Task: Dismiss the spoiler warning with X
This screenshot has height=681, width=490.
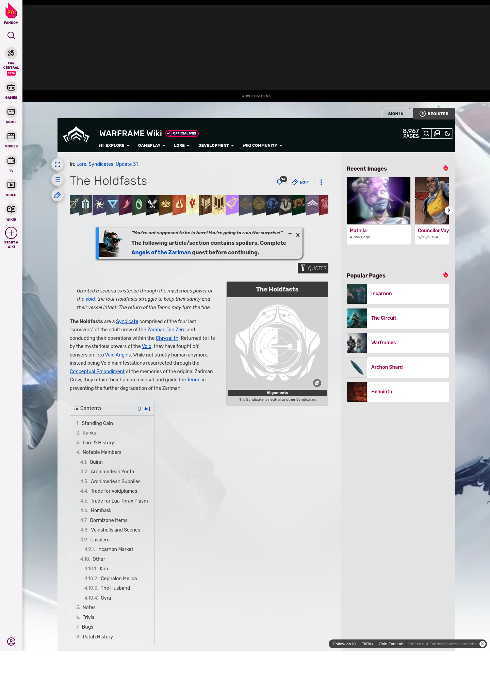Action: (298, 235)
